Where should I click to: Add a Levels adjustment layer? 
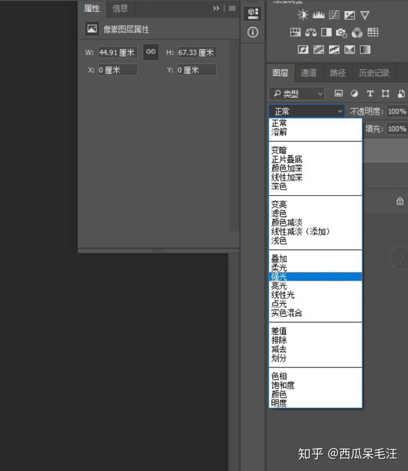pyautogui.click(x=318, y=15)
